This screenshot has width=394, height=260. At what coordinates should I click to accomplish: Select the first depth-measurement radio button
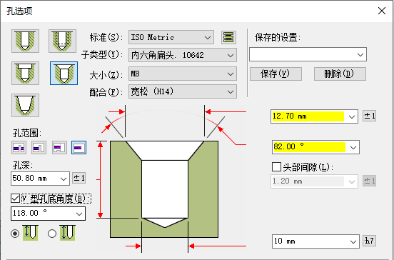[x=15, y=234]
